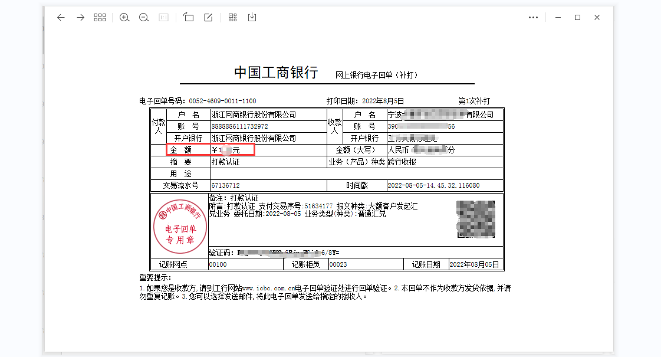Screen dimensions: 661x357
Task: Select receipt number 0052-4609-0011-1100
Action: coord(222,101)
